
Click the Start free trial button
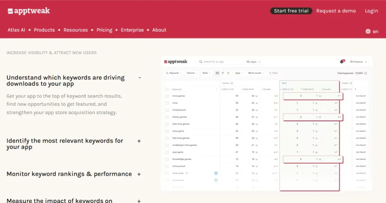click(291, 11)
